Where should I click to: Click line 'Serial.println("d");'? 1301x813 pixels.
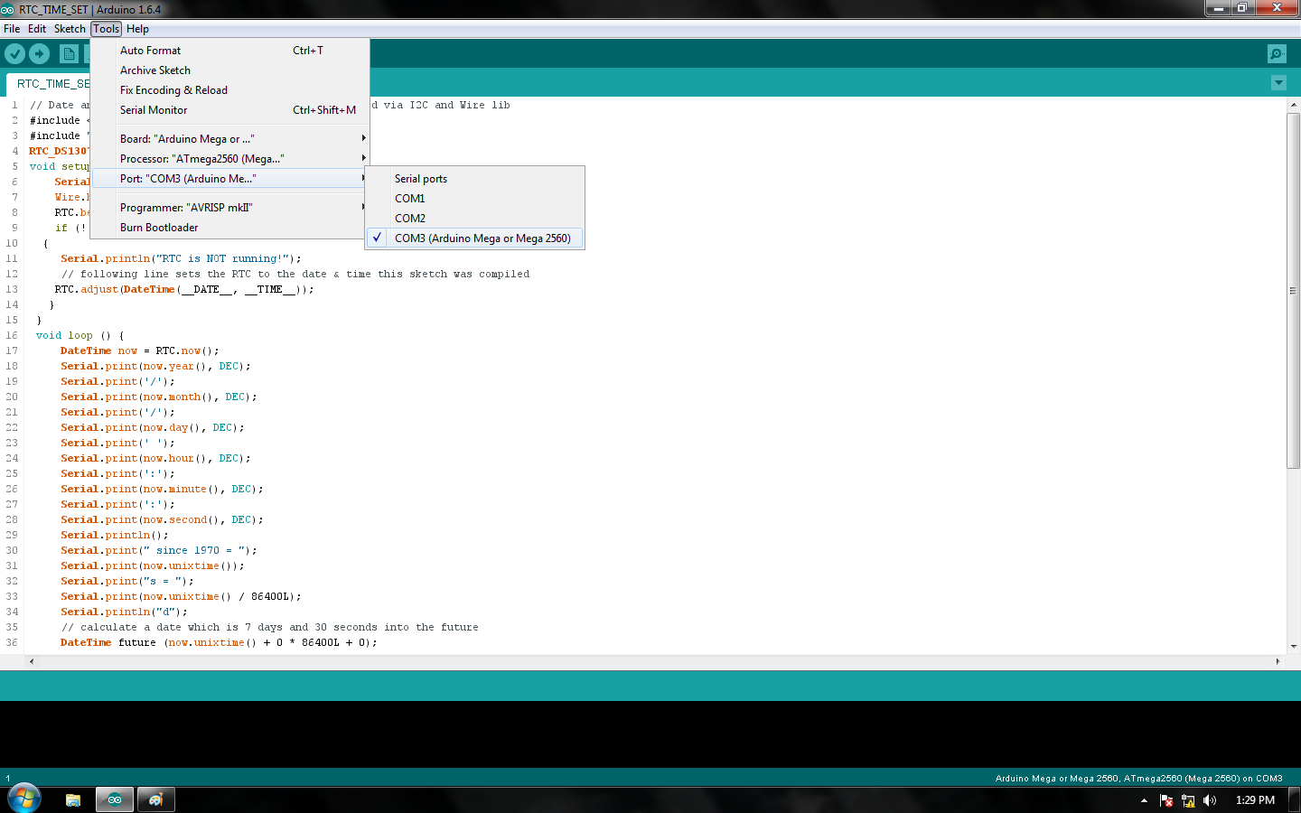[124, 612]
